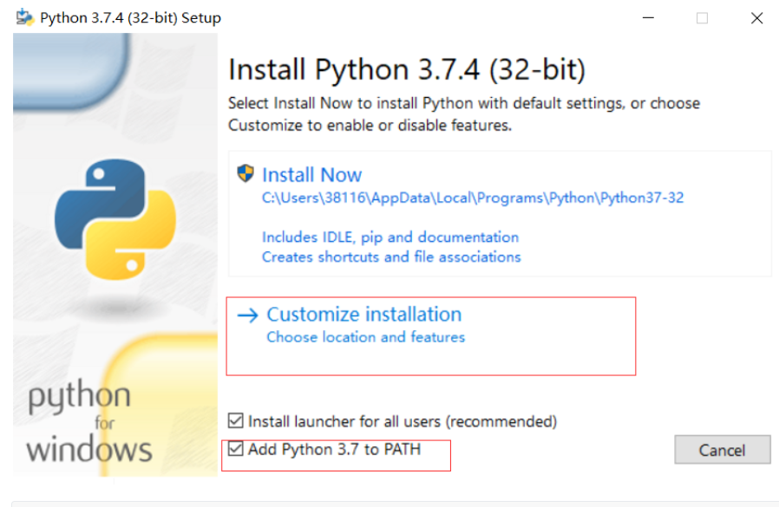Click 'Choose location and features' subtitle

[x=366, y=337]
